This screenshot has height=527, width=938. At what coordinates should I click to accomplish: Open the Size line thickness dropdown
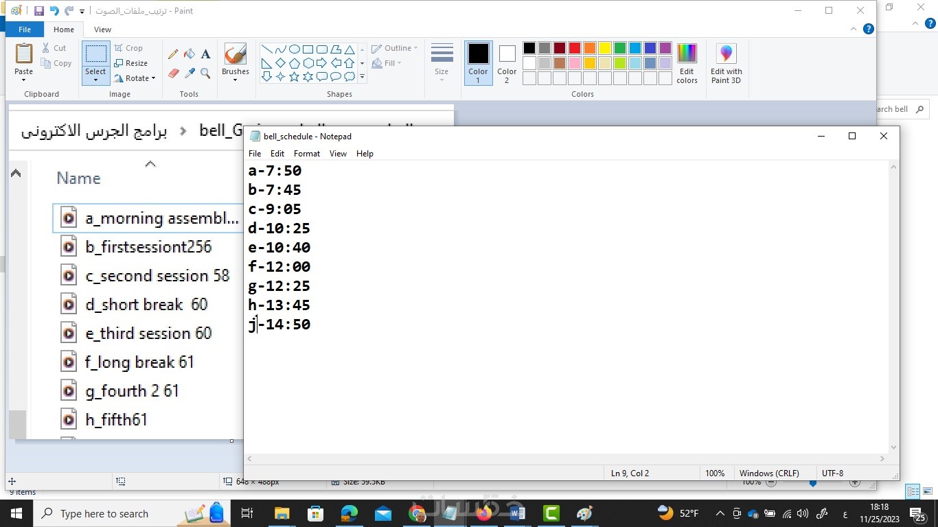click(442, 63)
